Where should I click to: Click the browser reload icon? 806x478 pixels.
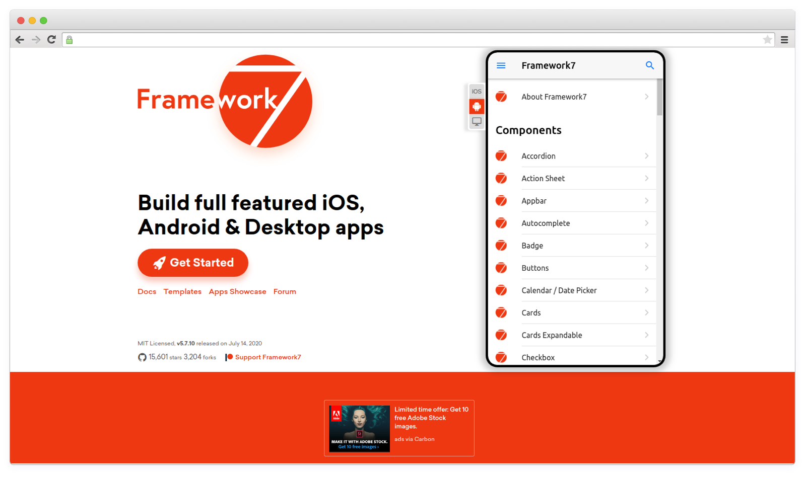tap(51, 40)
